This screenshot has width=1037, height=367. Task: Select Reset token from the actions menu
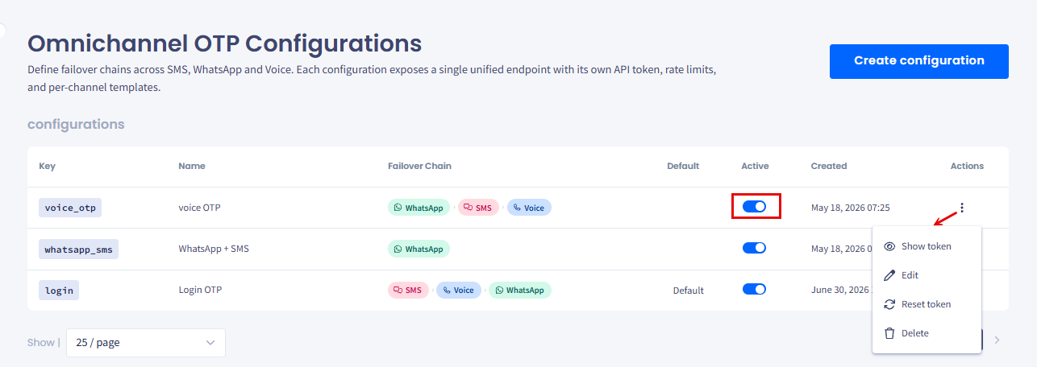(x=927, y=304)
